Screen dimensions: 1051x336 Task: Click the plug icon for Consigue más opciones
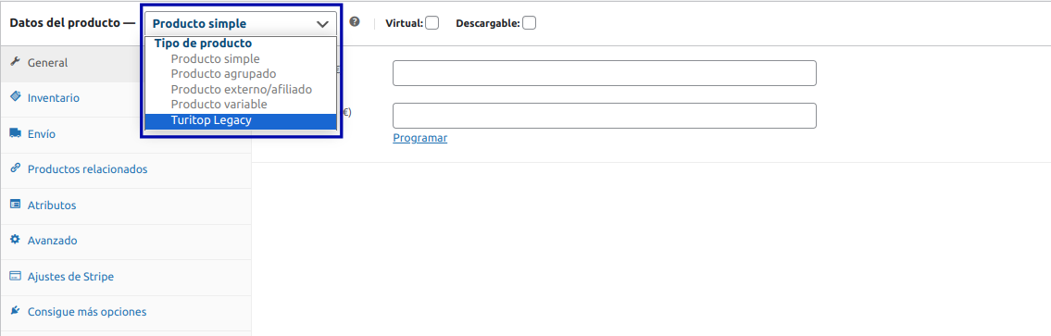[x=16, y=311]
